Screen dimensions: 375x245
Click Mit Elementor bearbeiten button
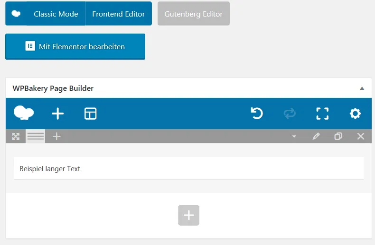tap(75, 46)
